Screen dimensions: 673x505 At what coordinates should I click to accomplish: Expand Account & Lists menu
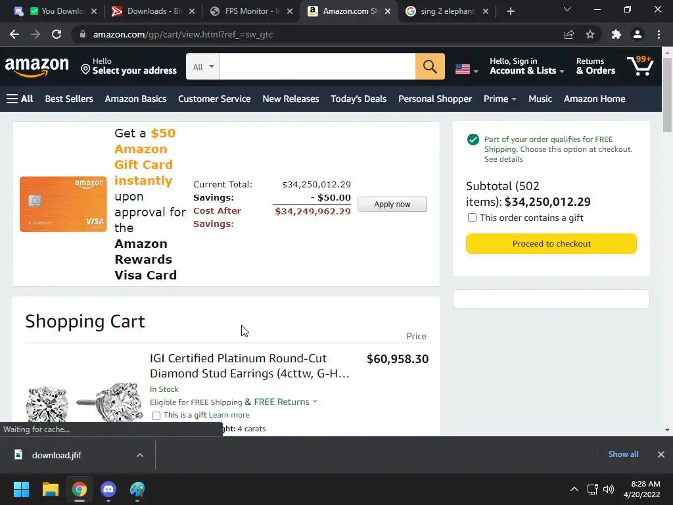[x=527, y=66]
